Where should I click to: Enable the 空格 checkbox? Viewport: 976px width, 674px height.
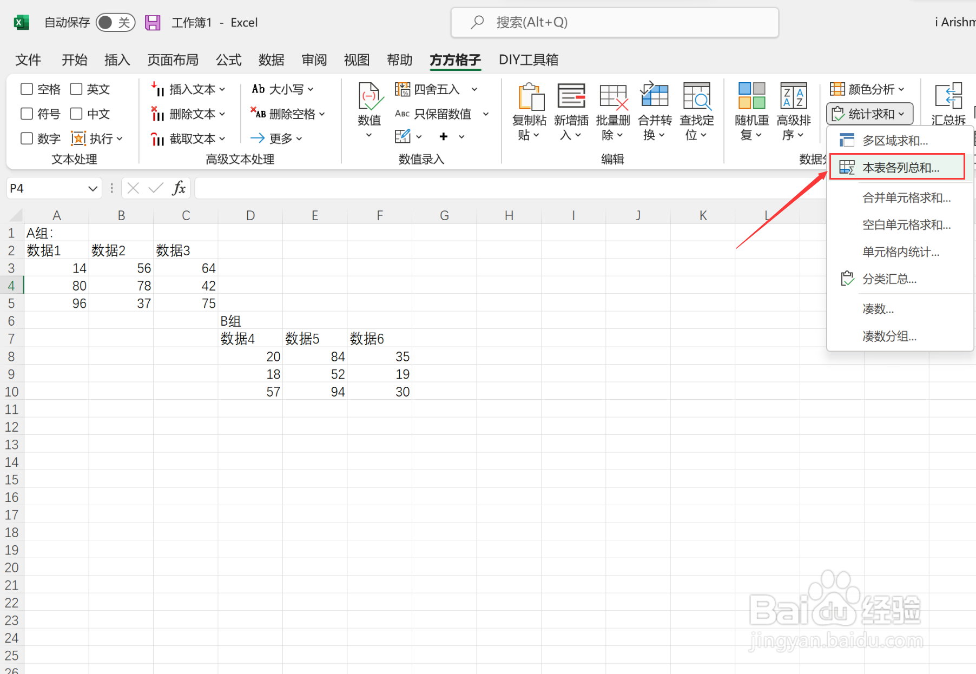click(x=27, y=89)
